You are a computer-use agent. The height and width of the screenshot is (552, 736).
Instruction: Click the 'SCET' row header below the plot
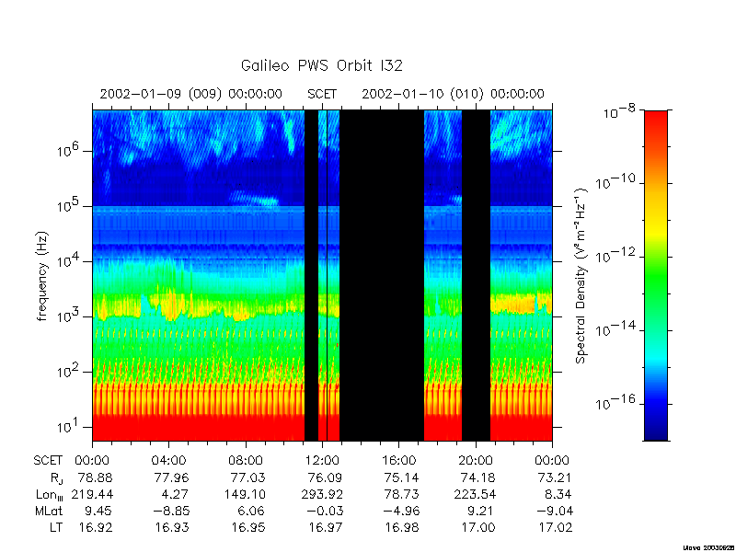click(48, 461)
